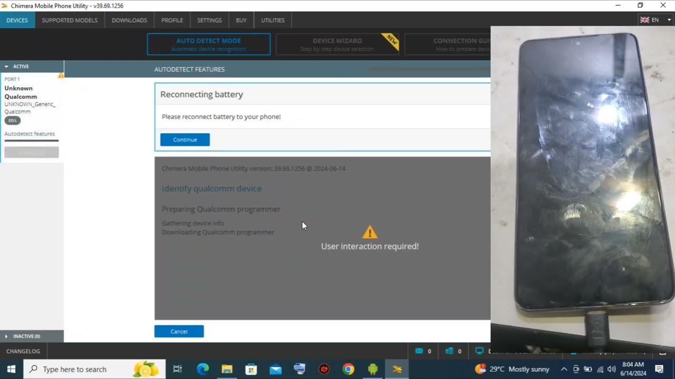Open the Downloads tab
The image size is (675, 379).
129,20
